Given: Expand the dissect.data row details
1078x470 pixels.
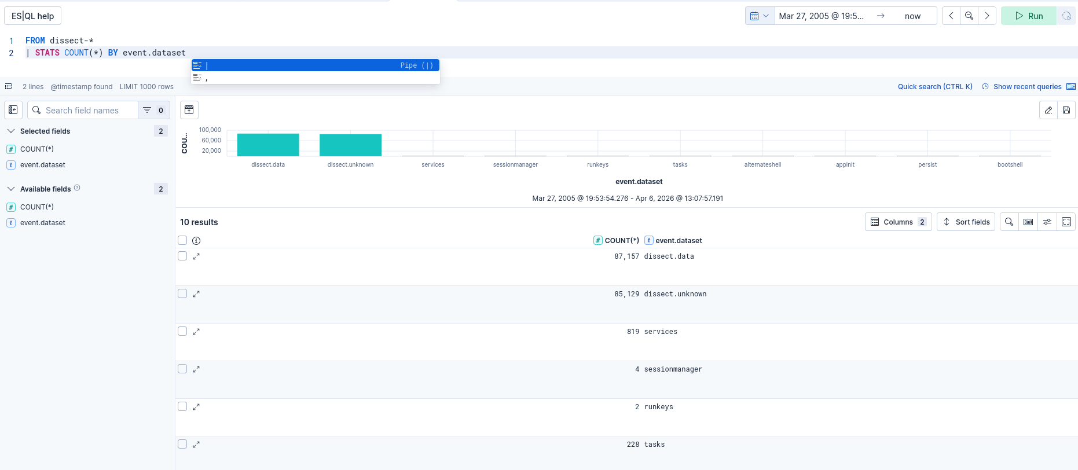Looking at the screenshot, I should (x=196, y=256).
